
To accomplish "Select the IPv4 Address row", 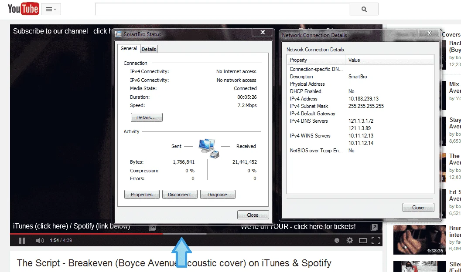I will (x=360, y=99).
